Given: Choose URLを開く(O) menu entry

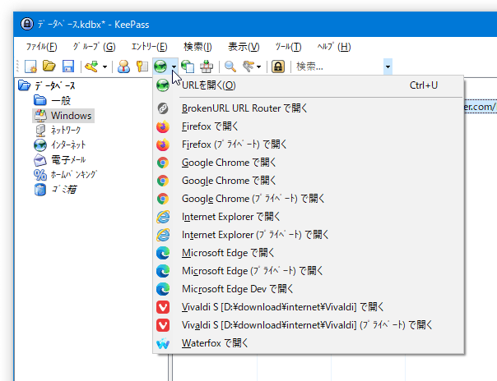Looking at the screenshot, I should pos(308,85).
